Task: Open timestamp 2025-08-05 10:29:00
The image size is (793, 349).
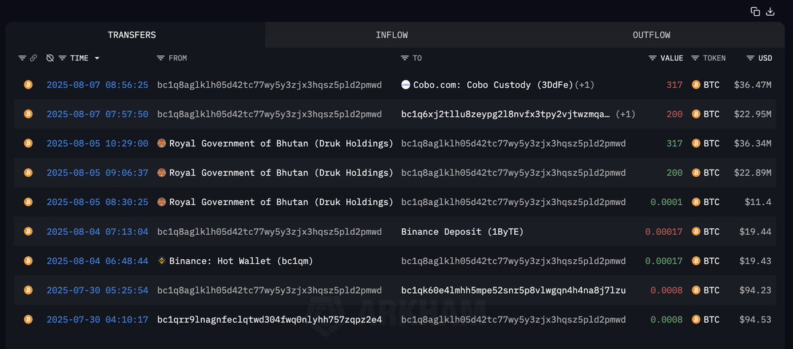Action: pyautogui.click(x=97, y=143)
